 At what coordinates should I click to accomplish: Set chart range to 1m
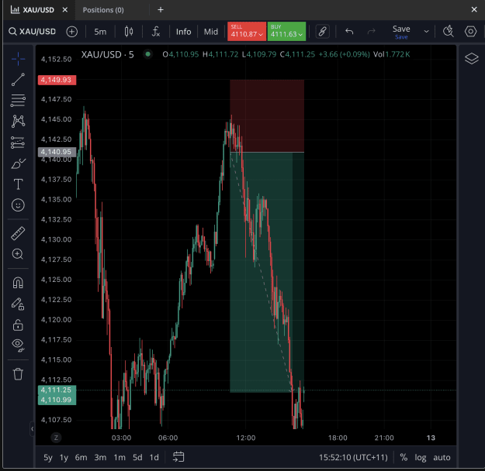pyautogui.click(x=120, y=457)
